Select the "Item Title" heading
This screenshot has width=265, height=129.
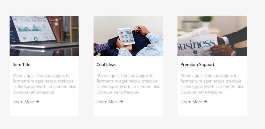pos(21,64)
